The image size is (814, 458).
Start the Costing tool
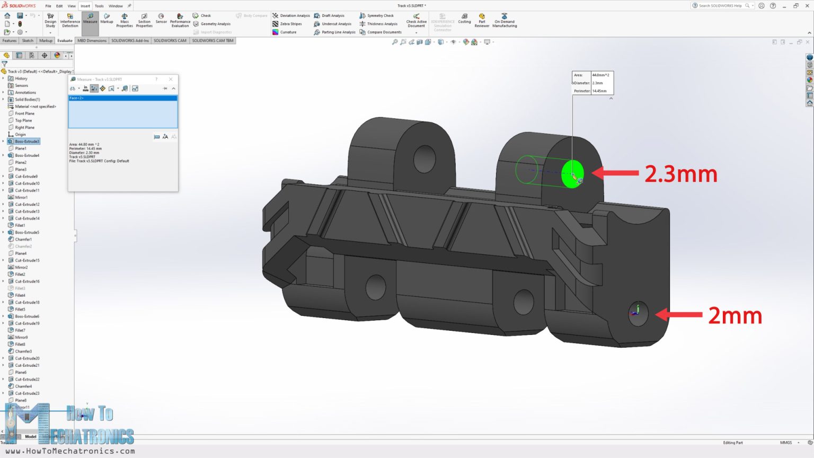click(x=464, y=21)
